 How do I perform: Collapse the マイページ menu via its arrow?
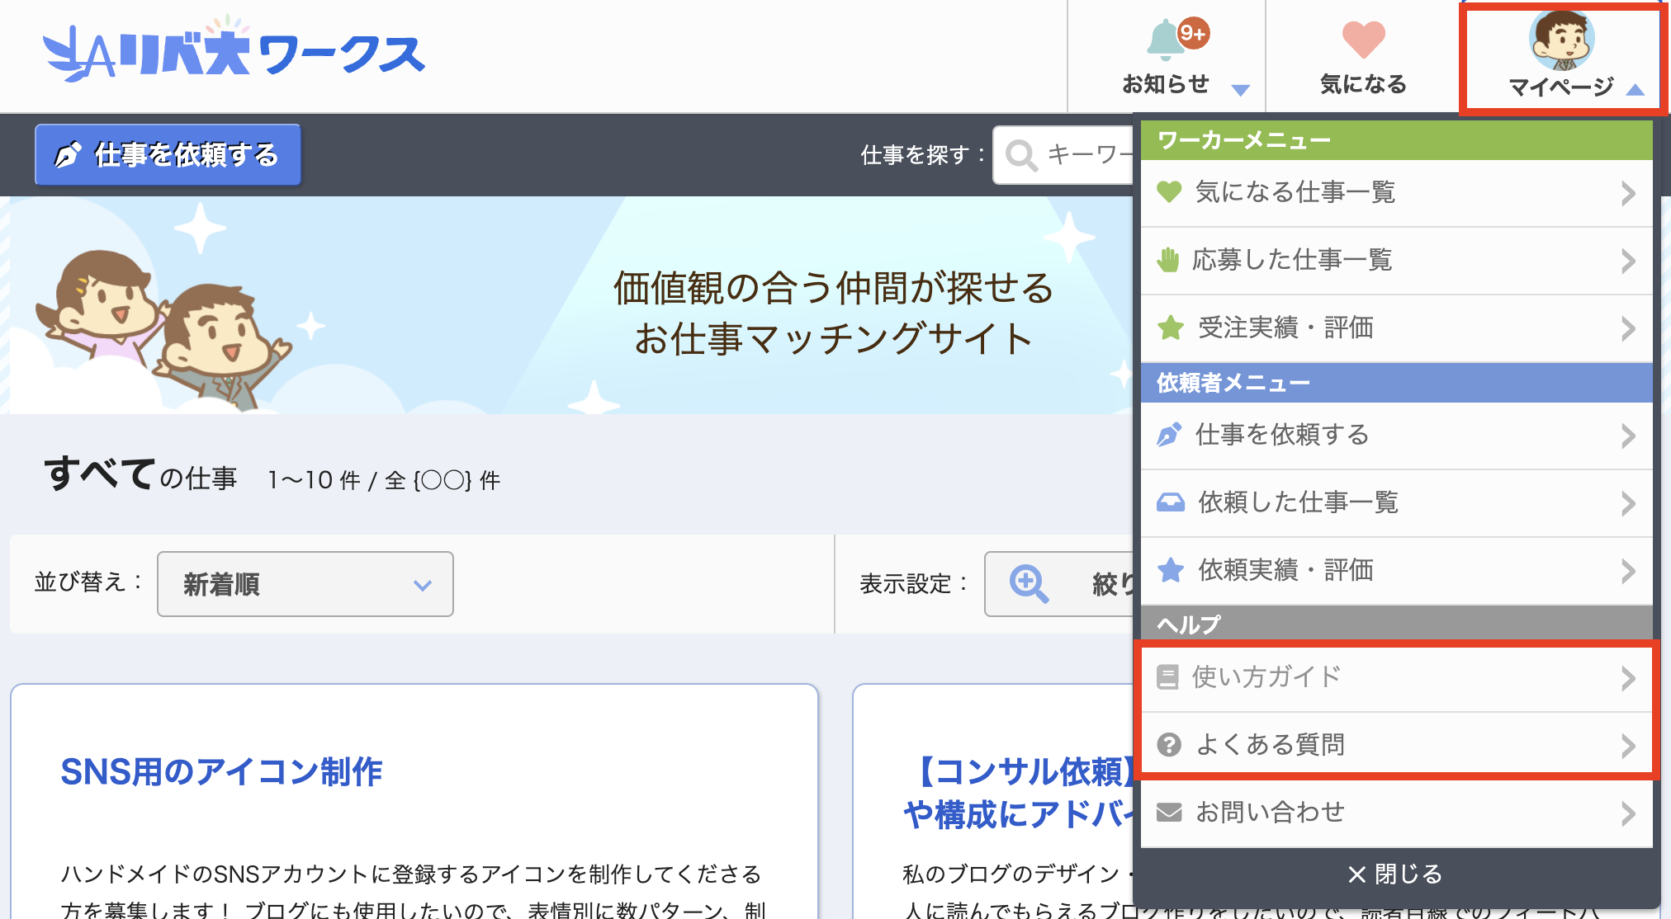click(x=1635, y=89)
